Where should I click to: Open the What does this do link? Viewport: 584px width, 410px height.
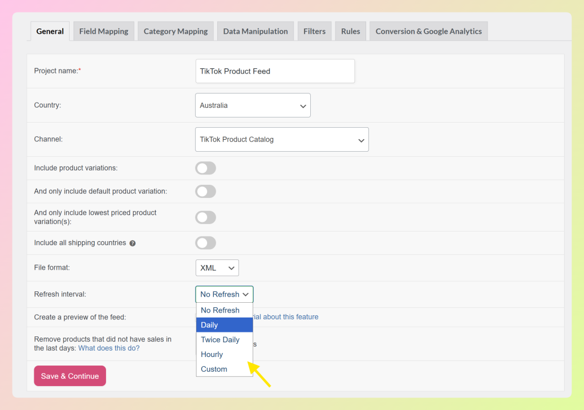(x=109, y=348)
